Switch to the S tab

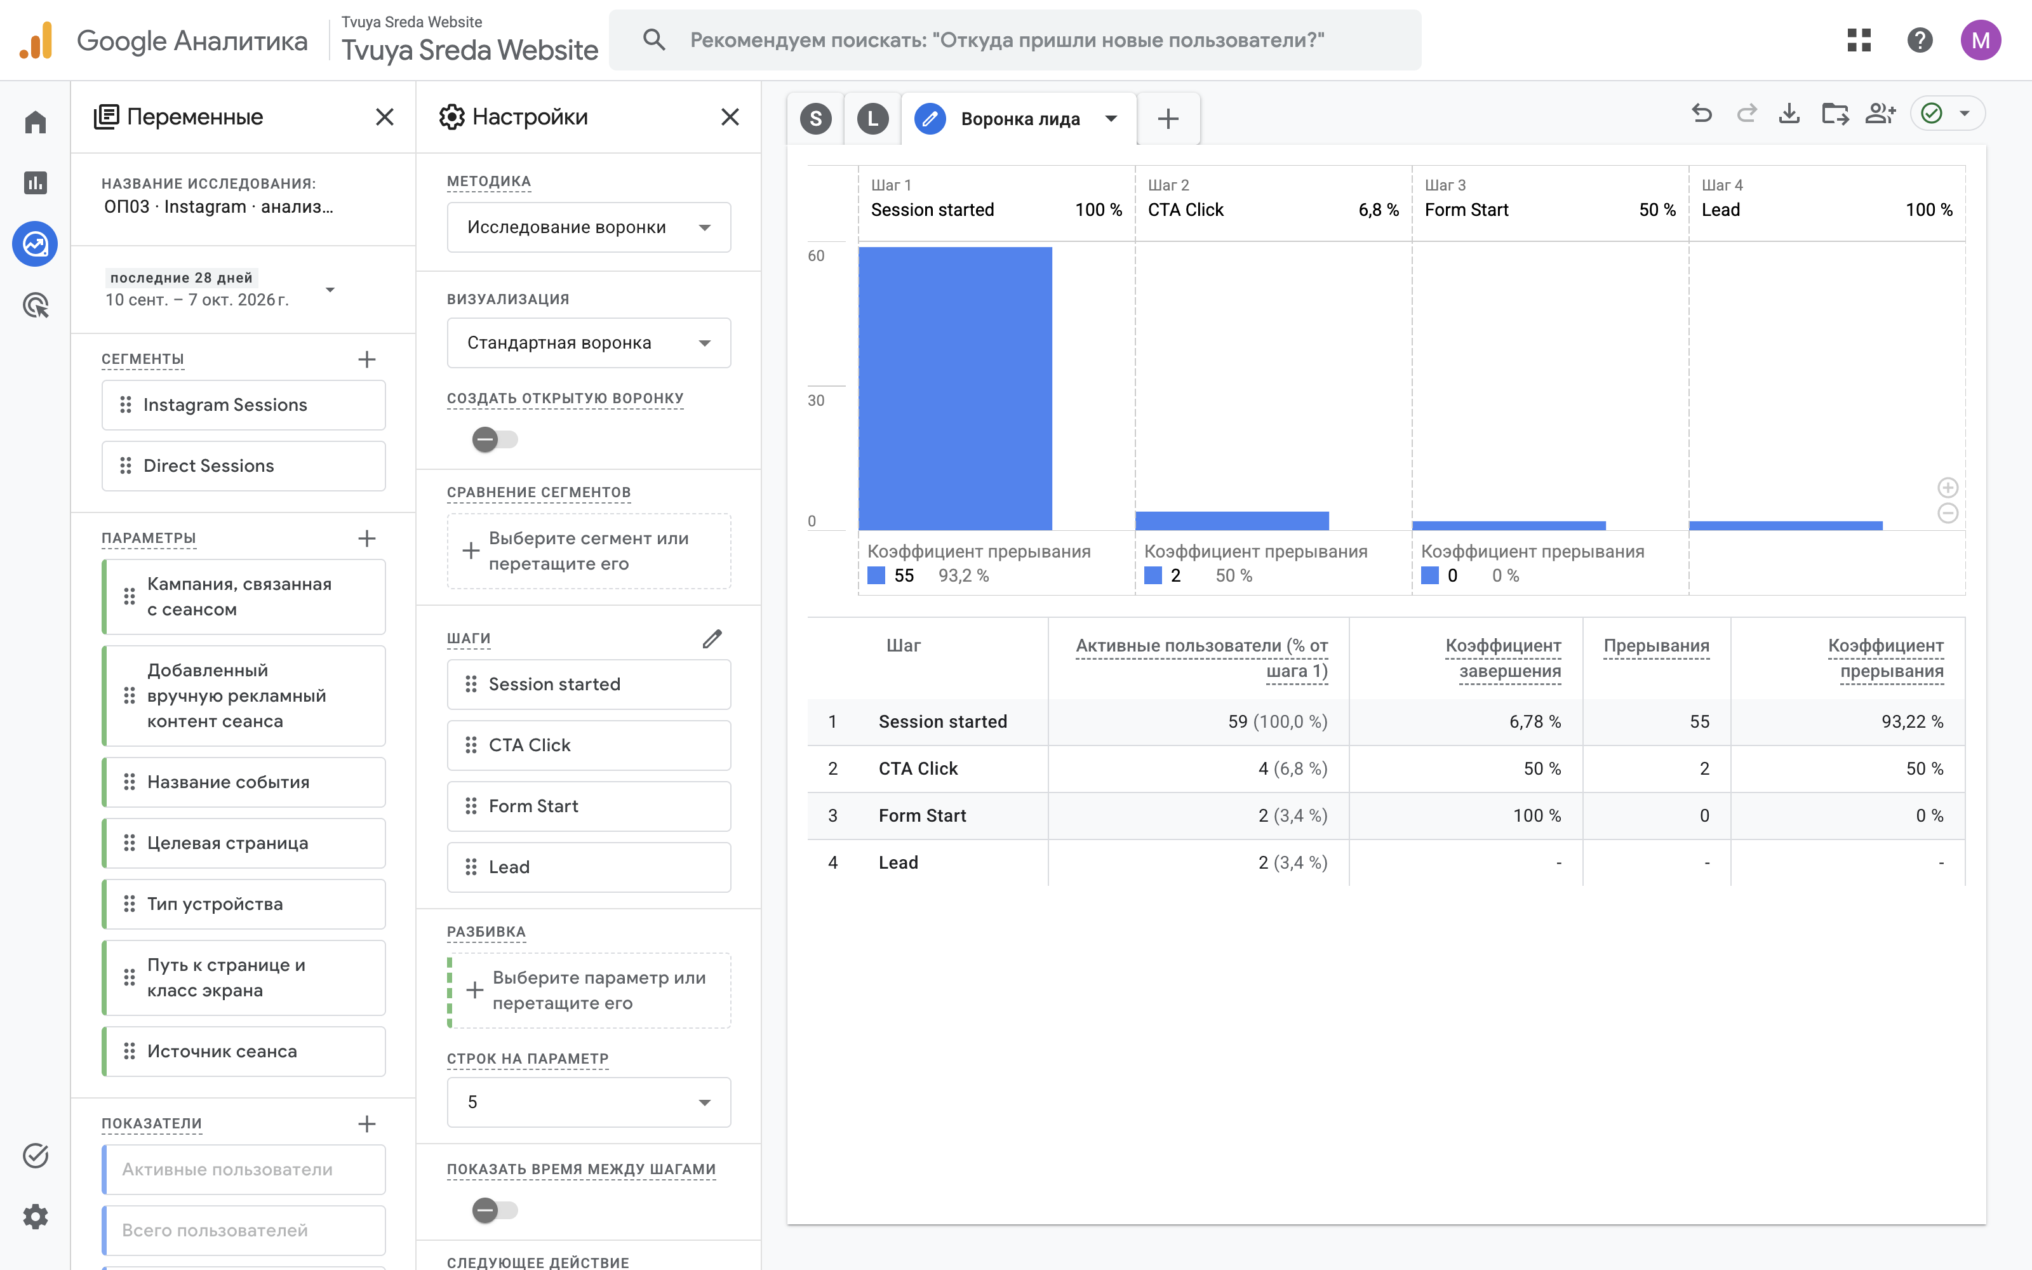click(815, 119)
